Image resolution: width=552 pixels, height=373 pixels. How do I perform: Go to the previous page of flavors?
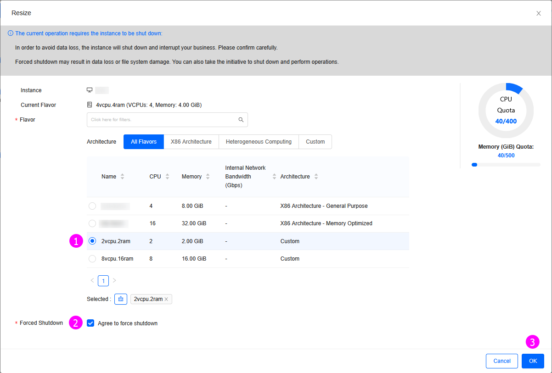tap(92, 280)
